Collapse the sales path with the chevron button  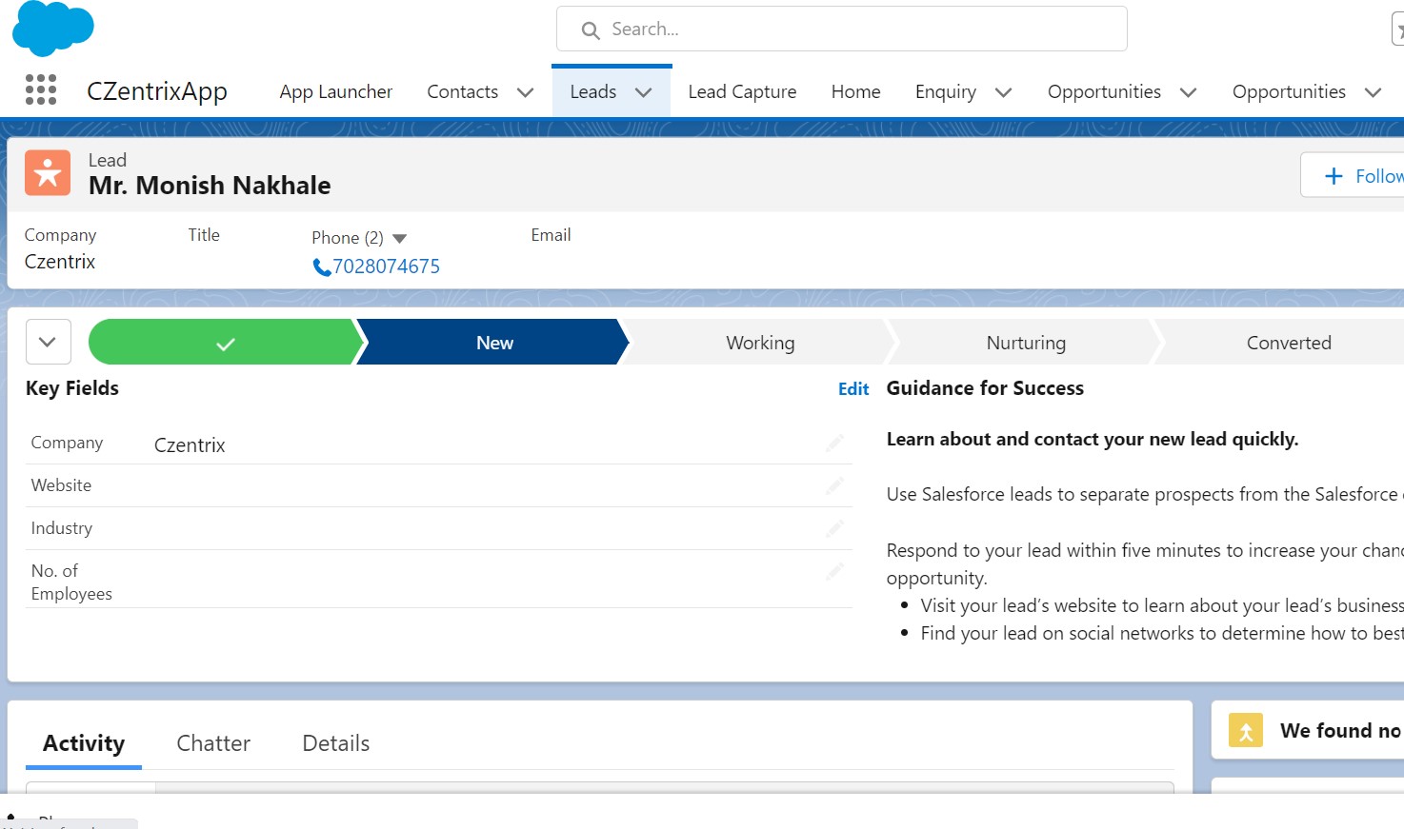click(x=48, y=341)
